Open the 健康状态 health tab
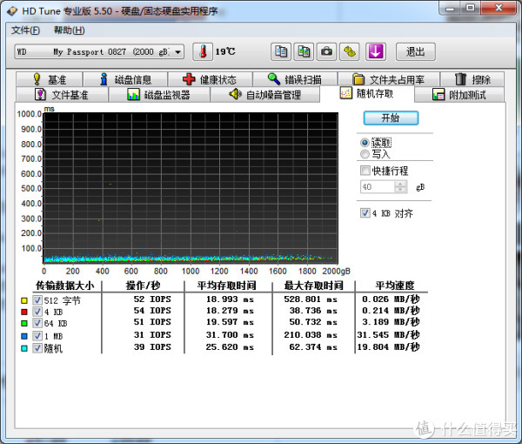The width and height of the screenshot is (522, 444). click(210, 79)
